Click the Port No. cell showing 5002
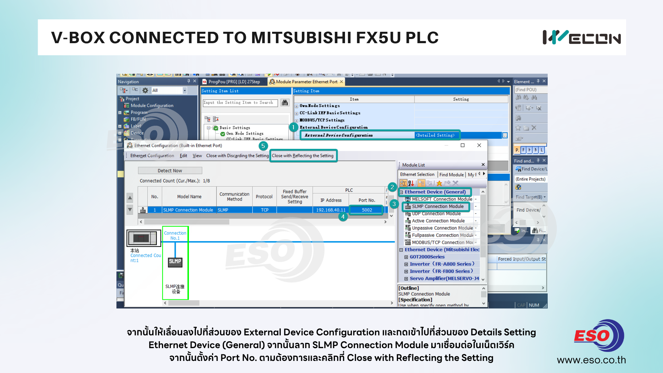 click(x=367, y=210)
